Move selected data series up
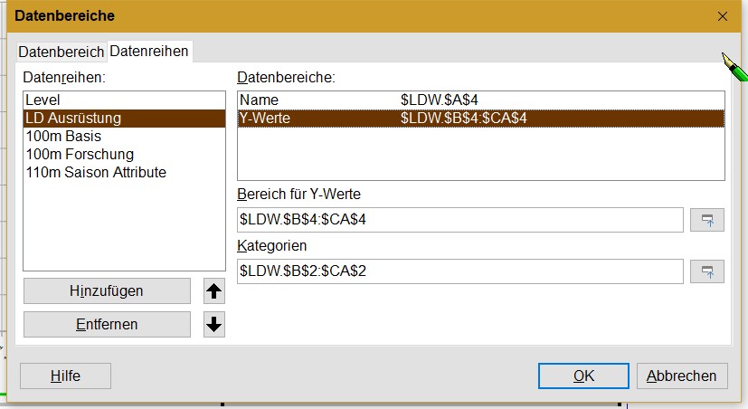 pyautogui.click(x=213, y=291)
